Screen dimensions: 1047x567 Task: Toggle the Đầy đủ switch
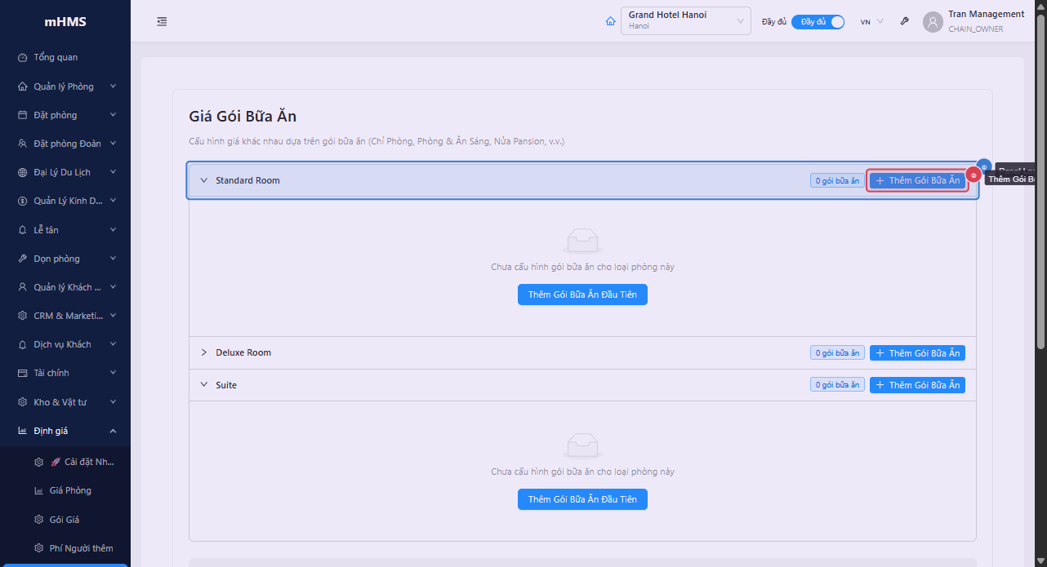coord(818,22)
